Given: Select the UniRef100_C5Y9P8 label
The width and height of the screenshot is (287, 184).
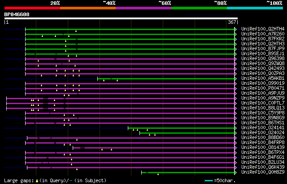Looking at the screenshot, I should point(263,113).
